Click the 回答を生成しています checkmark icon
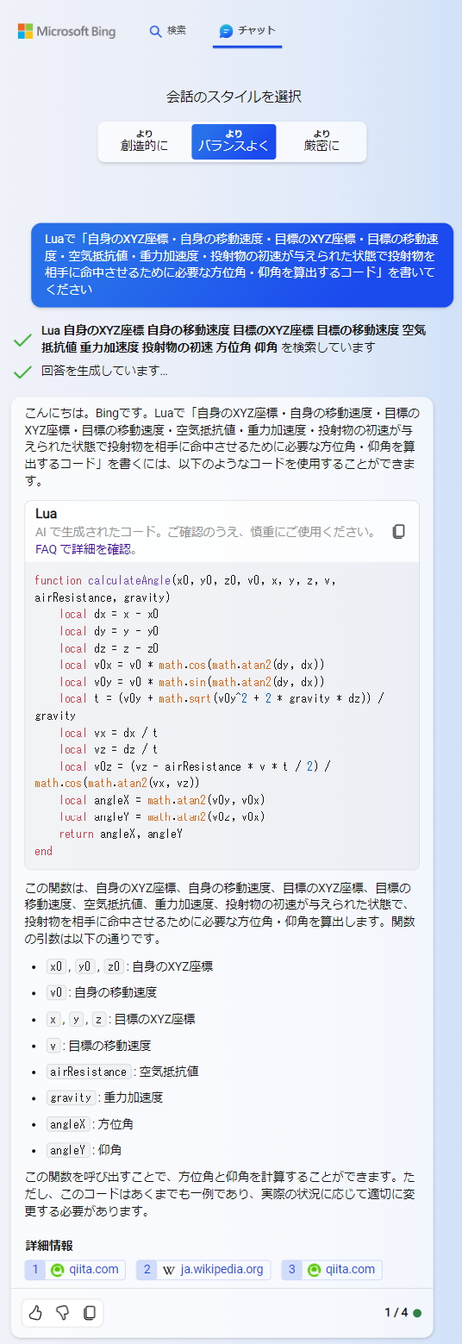 click(x=23, y=372)
